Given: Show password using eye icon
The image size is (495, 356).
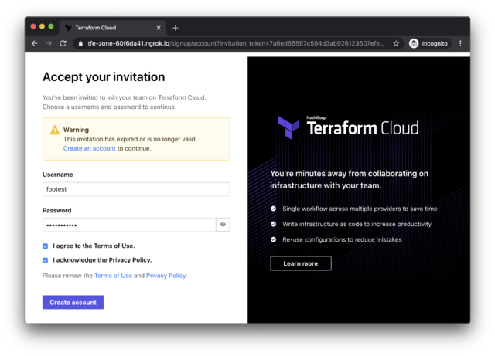Looking at the screenshot, I should point(223,225).
